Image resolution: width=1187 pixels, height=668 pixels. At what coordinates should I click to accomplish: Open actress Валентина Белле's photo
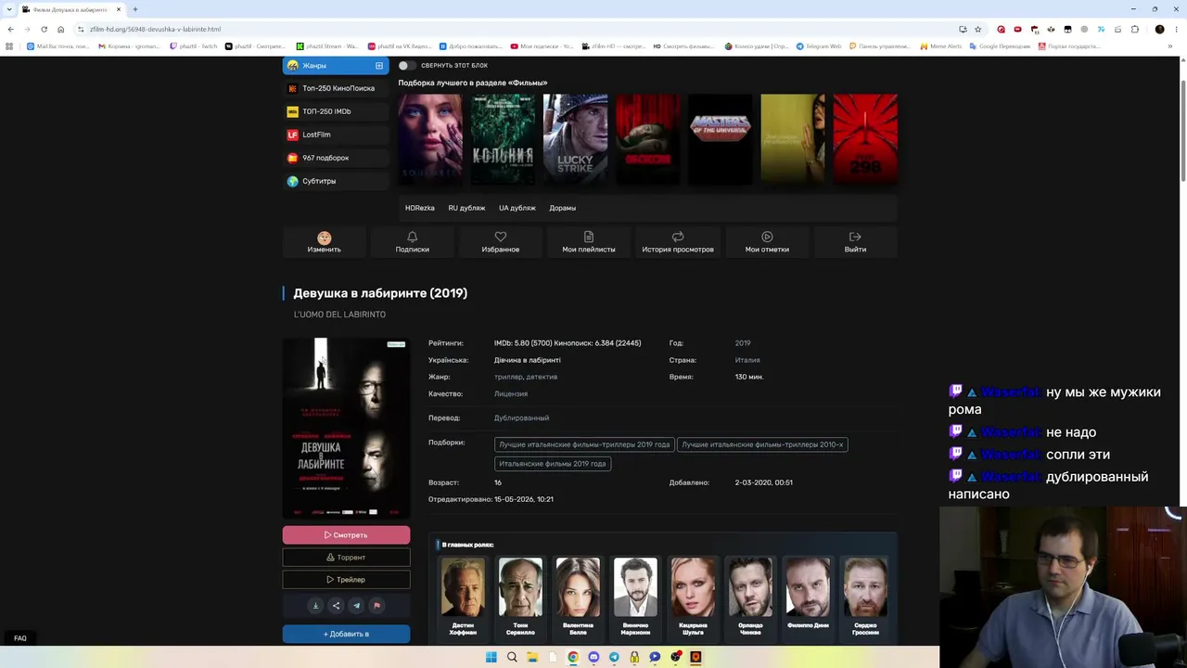point(578,587)
